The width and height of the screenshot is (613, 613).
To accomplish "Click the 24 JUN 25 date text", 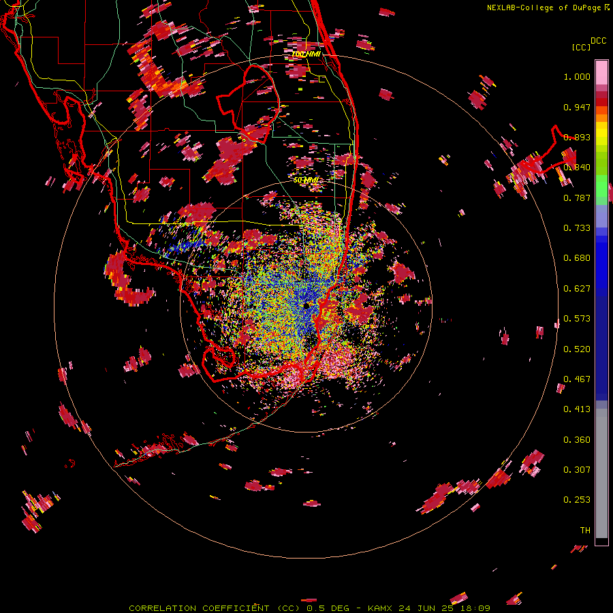I will pyautogui.click(x=426, y=608).
